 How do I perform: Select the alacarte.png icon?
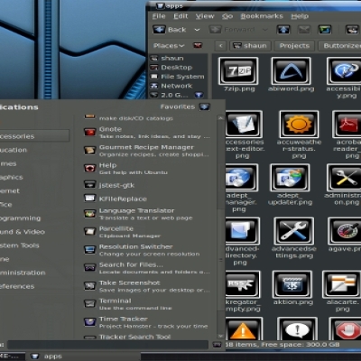(x=342, y=284)
